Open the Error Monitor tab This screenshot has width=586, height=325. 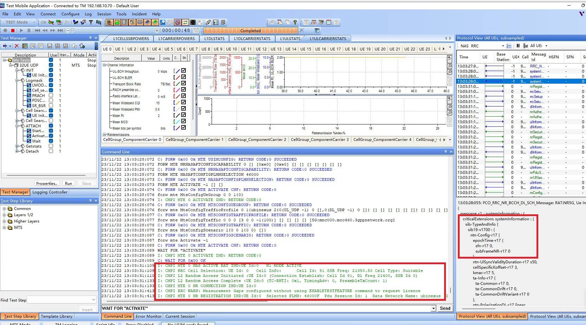pyautogui.click(x=149, y=316)
